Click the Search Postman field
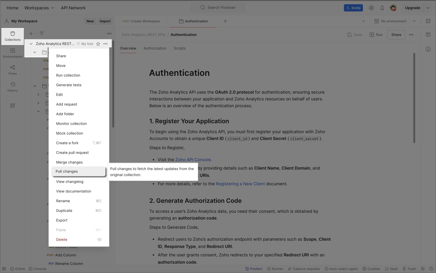 [218, 8]
